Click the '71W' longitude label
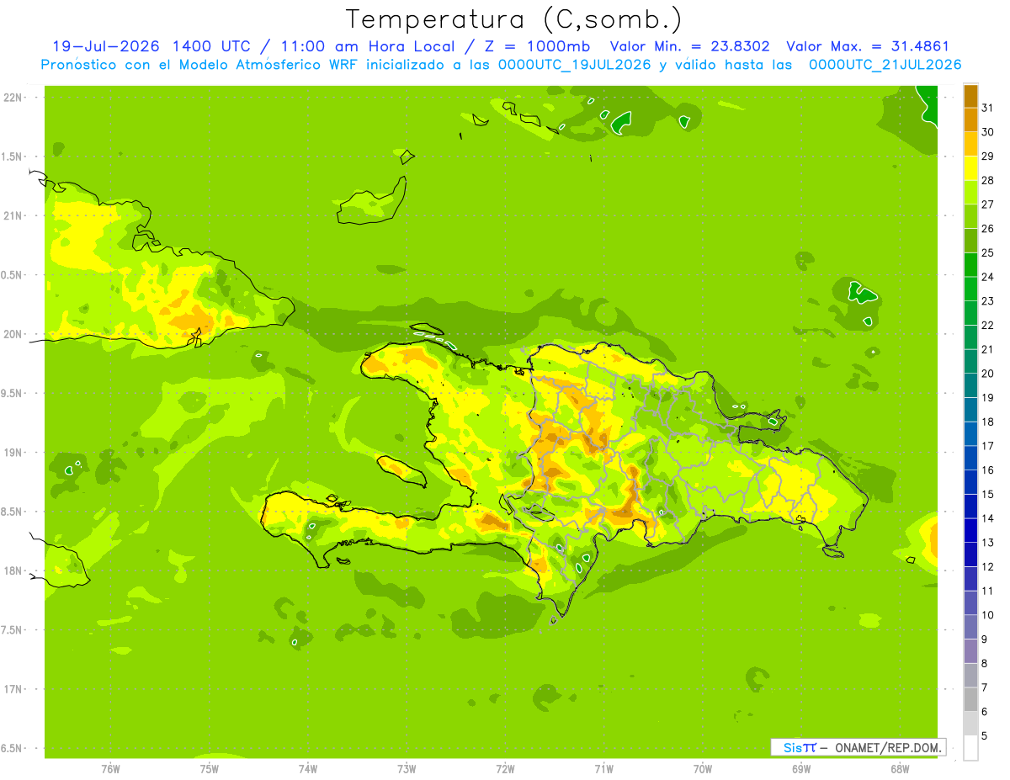 [603, 769]
